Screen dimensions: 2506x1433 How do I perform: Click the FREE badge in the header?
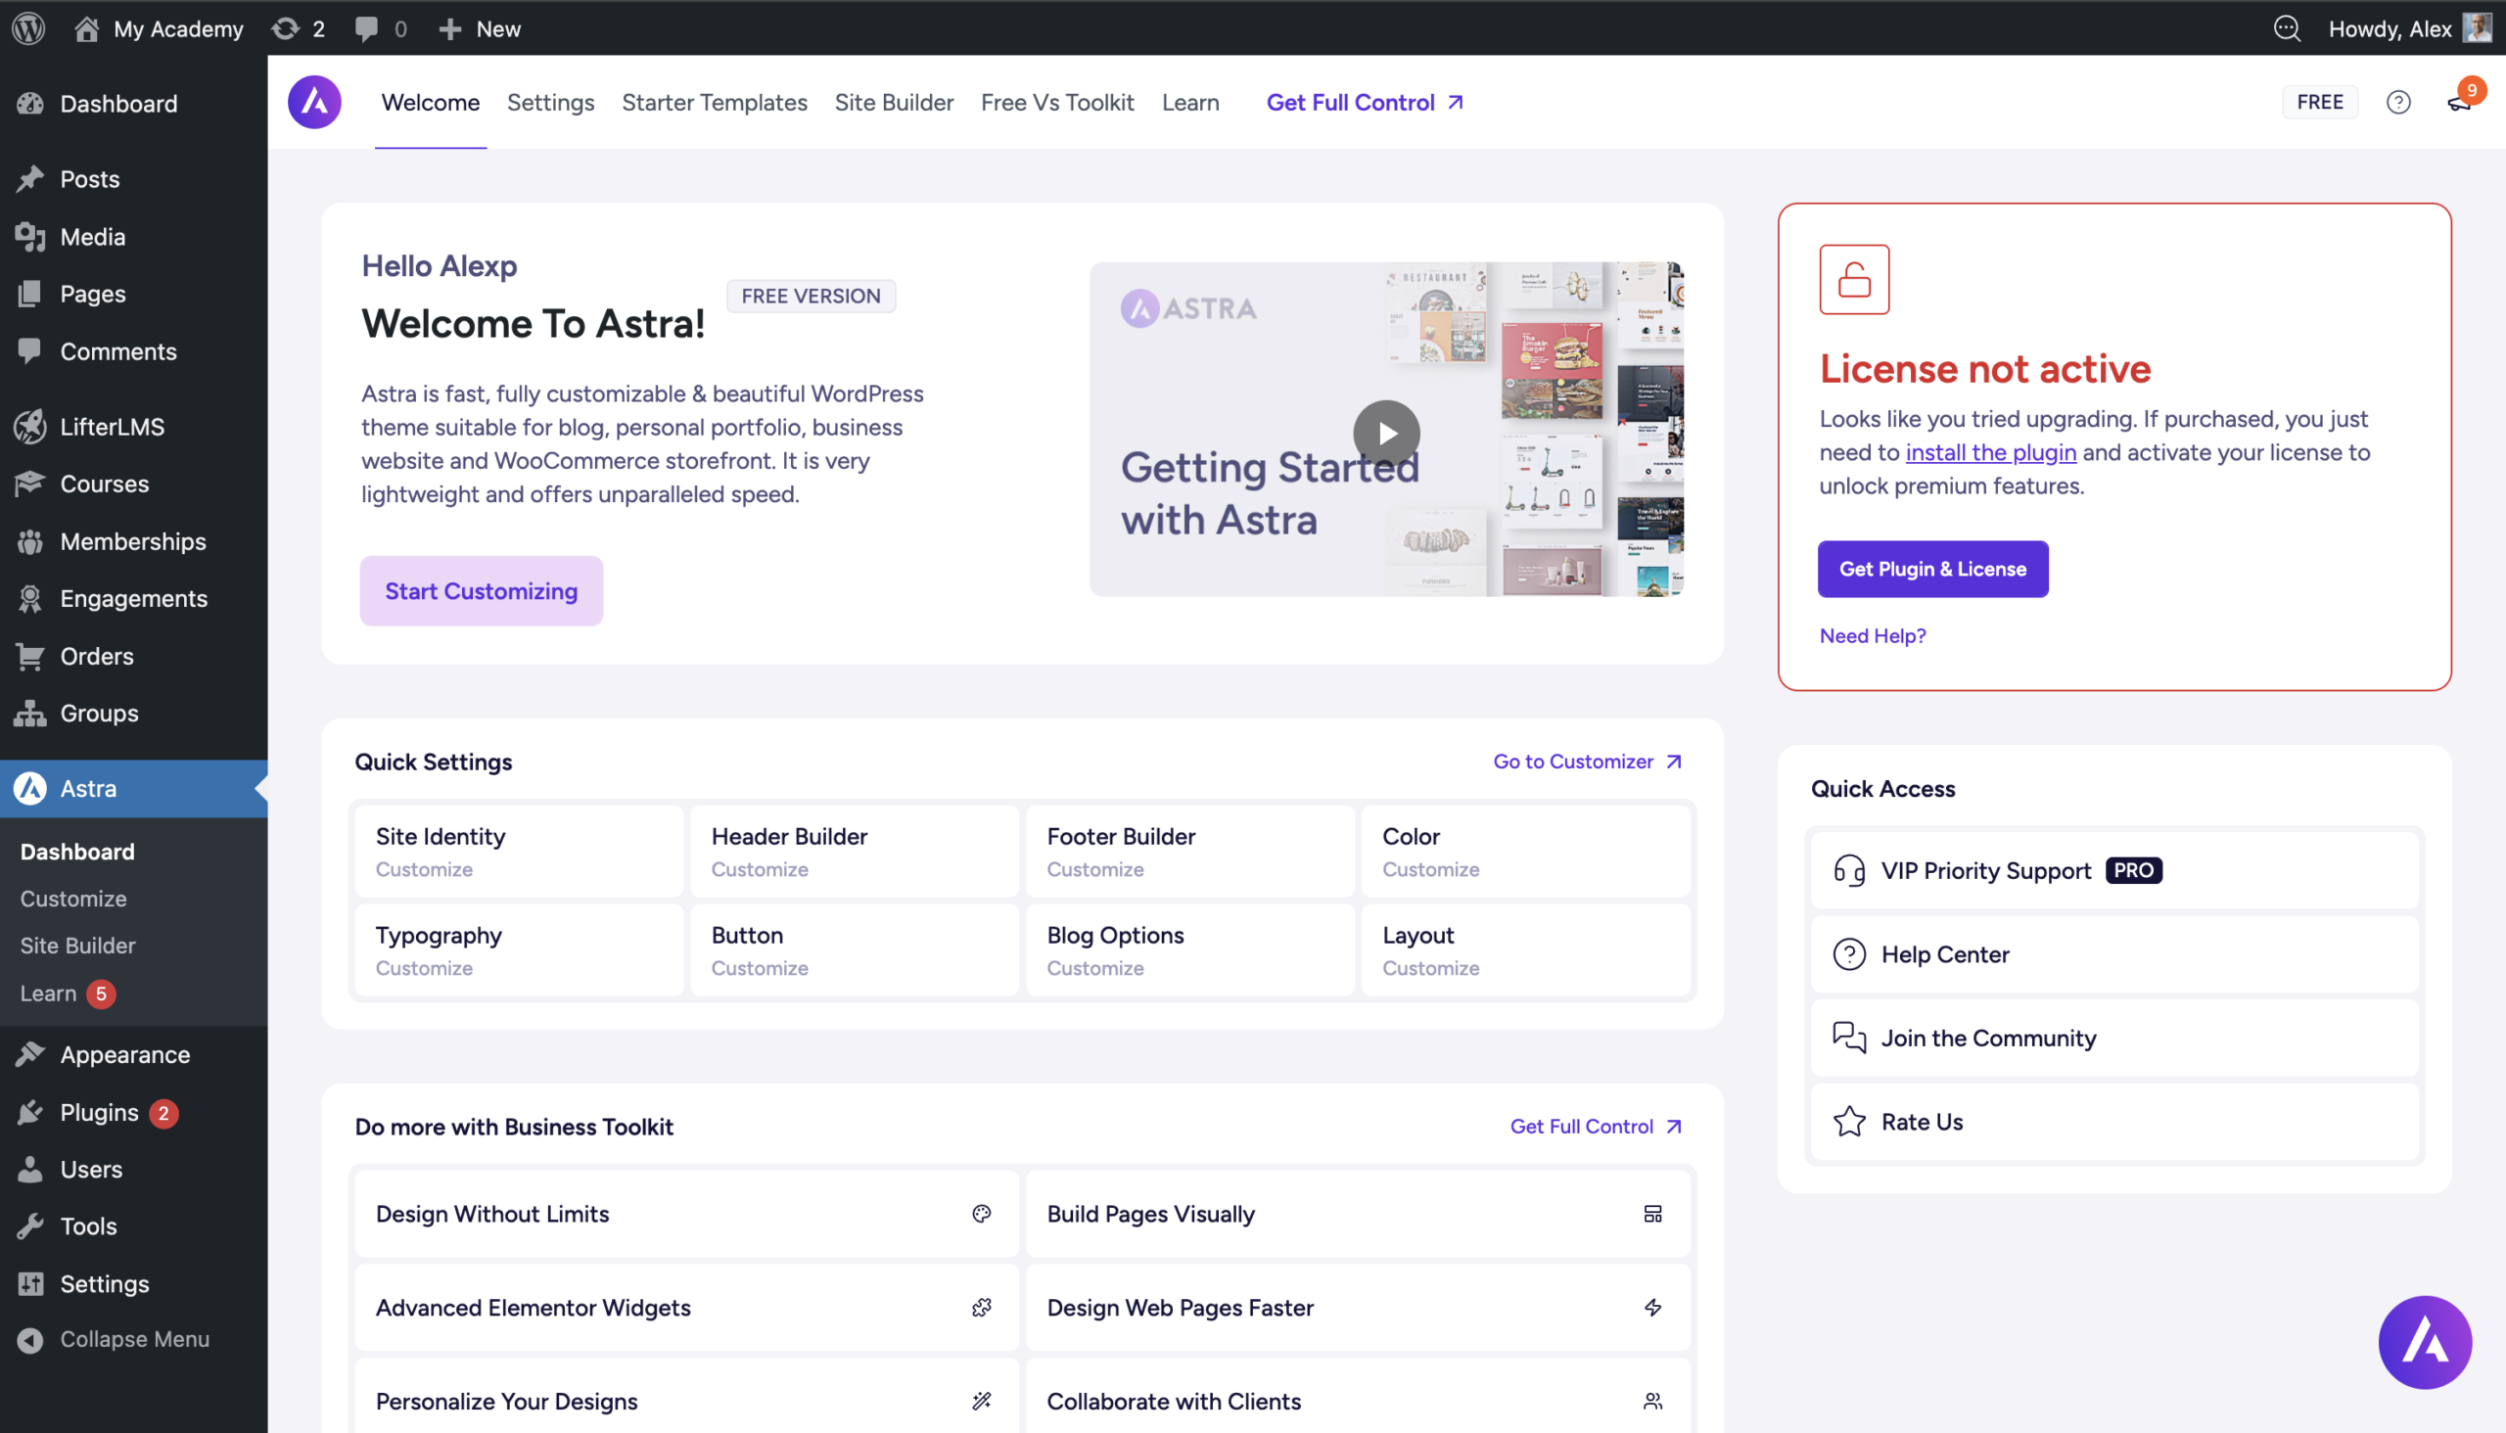[2319, 102]
